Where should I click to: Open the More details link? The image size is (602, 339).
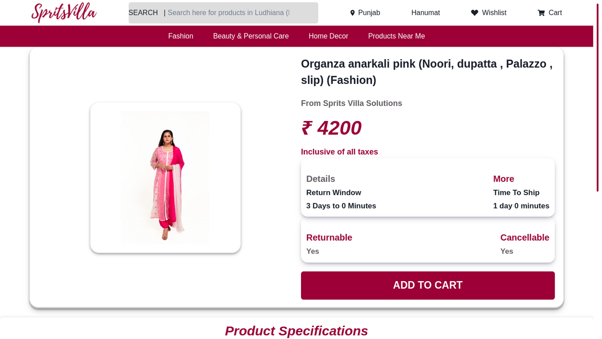[503, 179]
